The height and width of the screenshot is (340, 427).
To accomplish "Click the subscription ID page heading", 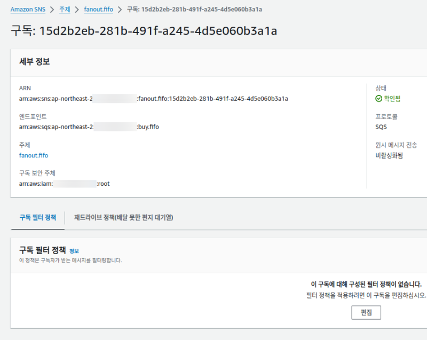I will tap(144, 30).
